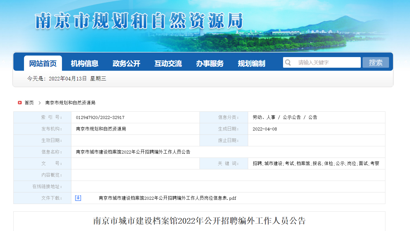Click the site title 南京市规划和自然资源局 banner
The width and height of the screenshot is (410, 231).
point(139,21)
